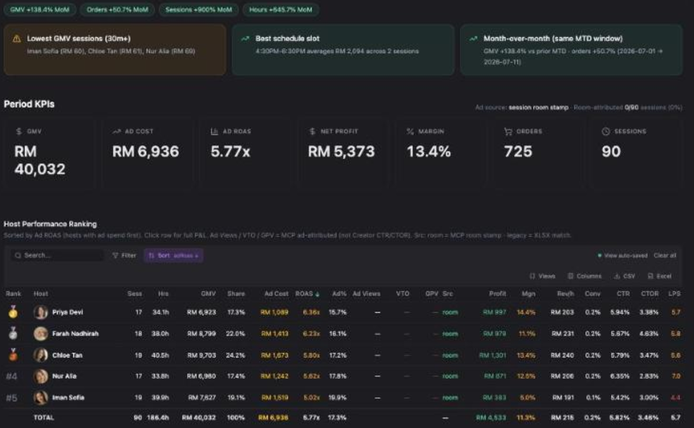Open the Iman Sofia host row name
The width and height of the screenshot is (694, 428).
tap(68, 398)
